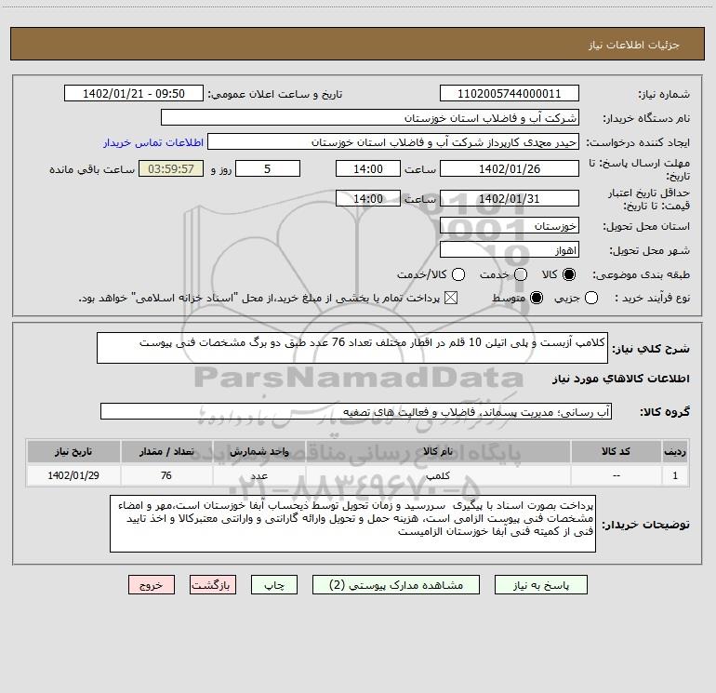
Task: Select the کالا radio button
Action: (569, 274)
